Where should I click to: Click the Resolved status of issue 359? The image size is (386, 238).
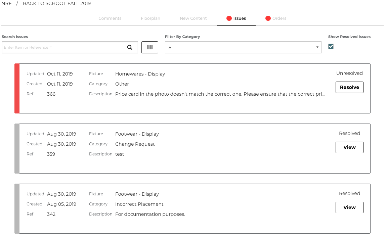[349, 133]
